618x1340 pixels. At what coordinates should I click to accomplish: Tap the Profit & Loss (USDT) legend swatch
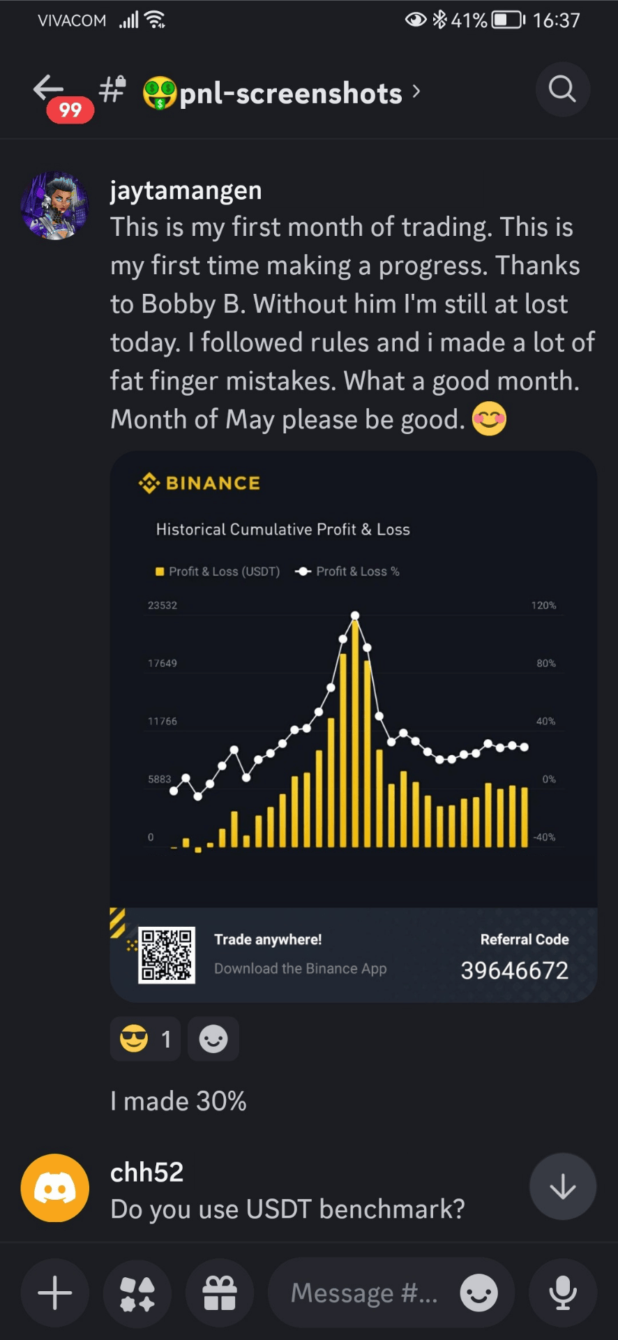(x=160, y=572)
